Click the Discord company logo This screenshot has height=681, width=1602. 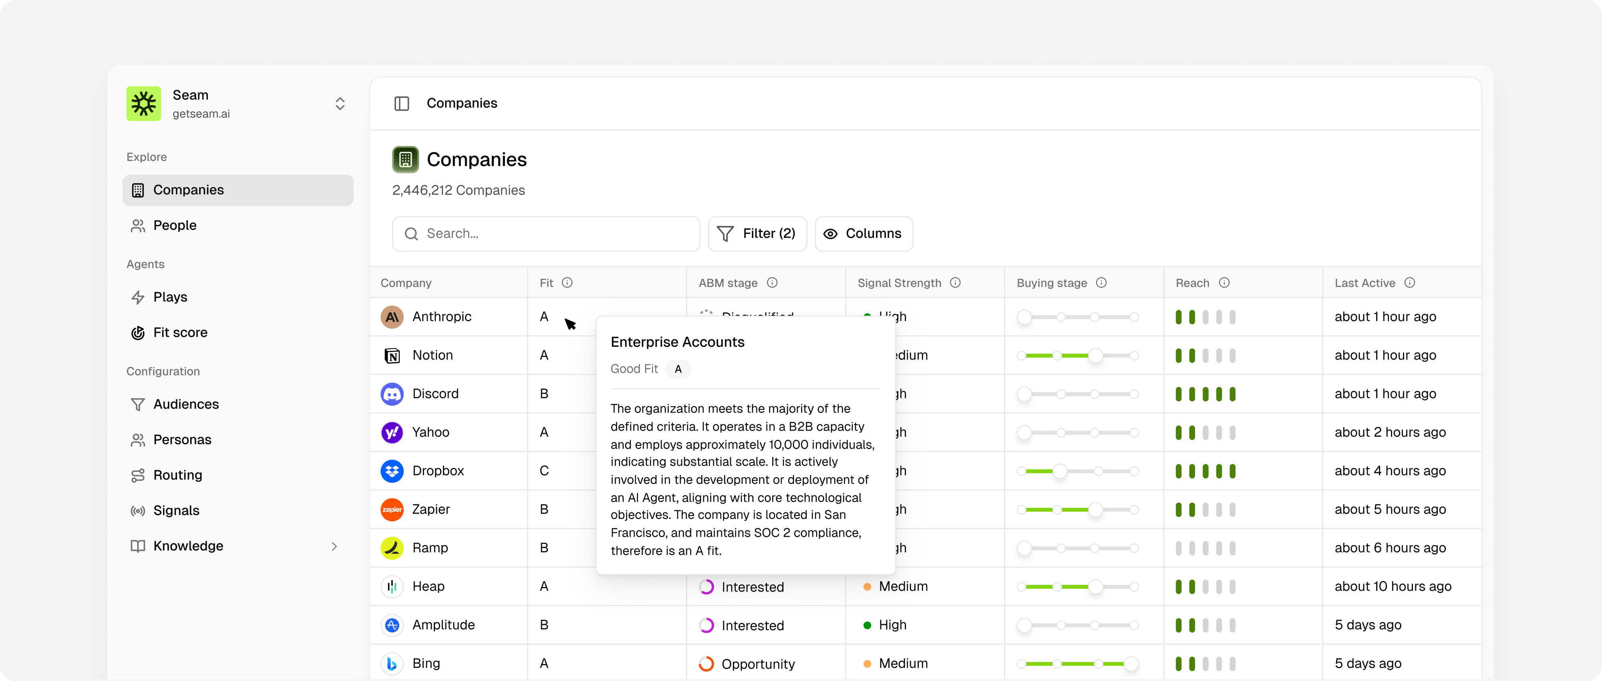click(392, 394)
